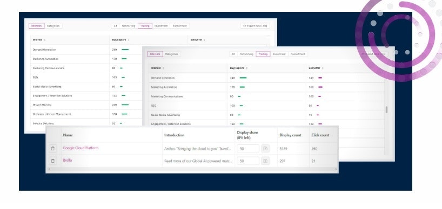Select Networking filter in front panel

[246, 54]
